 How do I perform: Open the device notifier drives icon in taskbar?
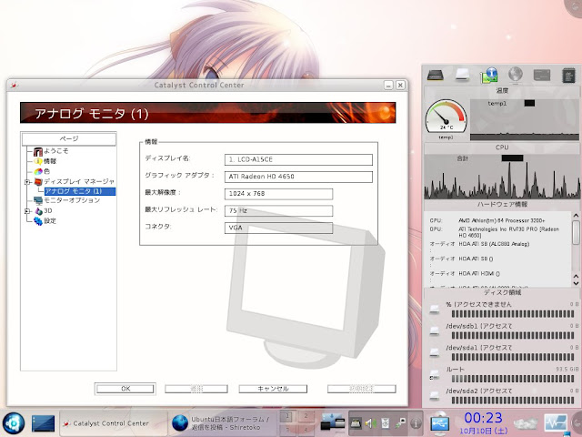[x=333, y=422]
